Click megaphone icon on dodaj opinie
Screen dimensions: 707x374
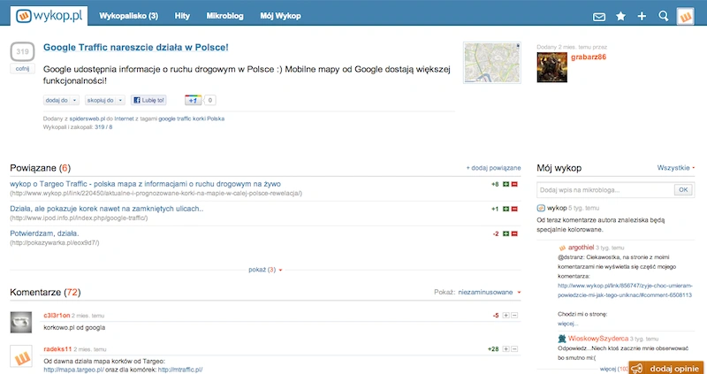point(636,369)
